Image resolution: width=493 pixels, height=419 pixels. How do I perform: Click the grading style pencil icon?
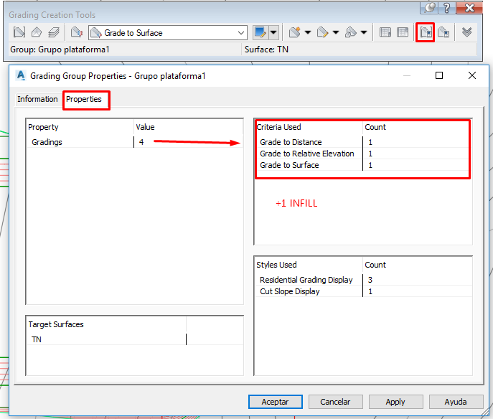(x=260, y=32)
